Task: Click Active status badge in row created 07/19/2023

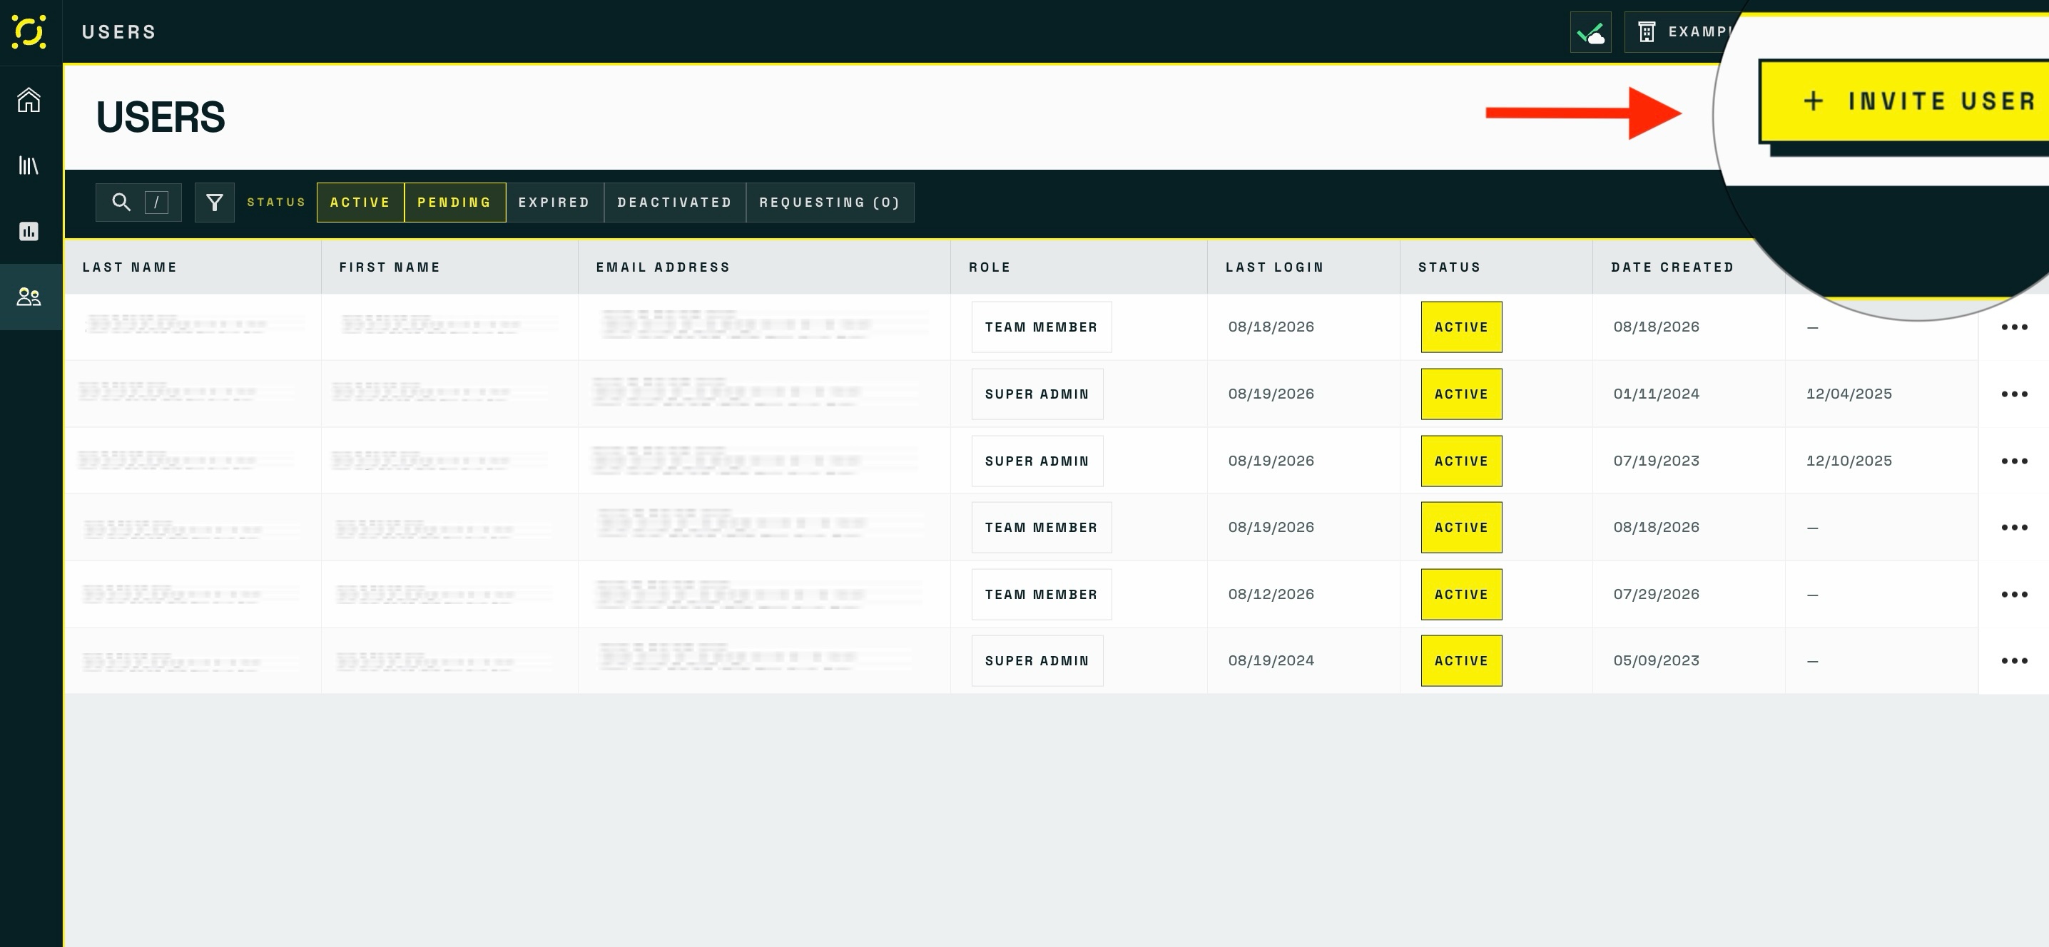Action: click(1461, 461)
